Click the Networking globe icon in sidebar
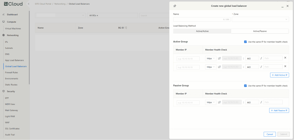Screen dimensions: 294x140 3,35
